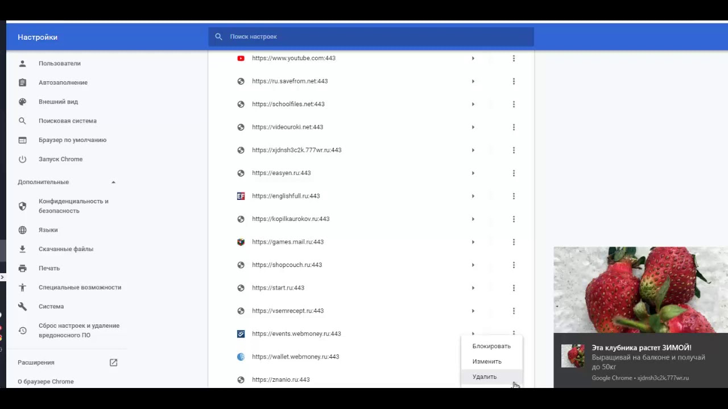Open three-dot menu for xjdnsh3c2k.777wr.ru
The image size is (728, 409).
[514, 151]
